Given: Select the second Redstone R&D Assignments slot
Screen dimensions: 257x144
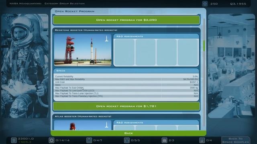Looking at the screenshot, I should point(145,52).
